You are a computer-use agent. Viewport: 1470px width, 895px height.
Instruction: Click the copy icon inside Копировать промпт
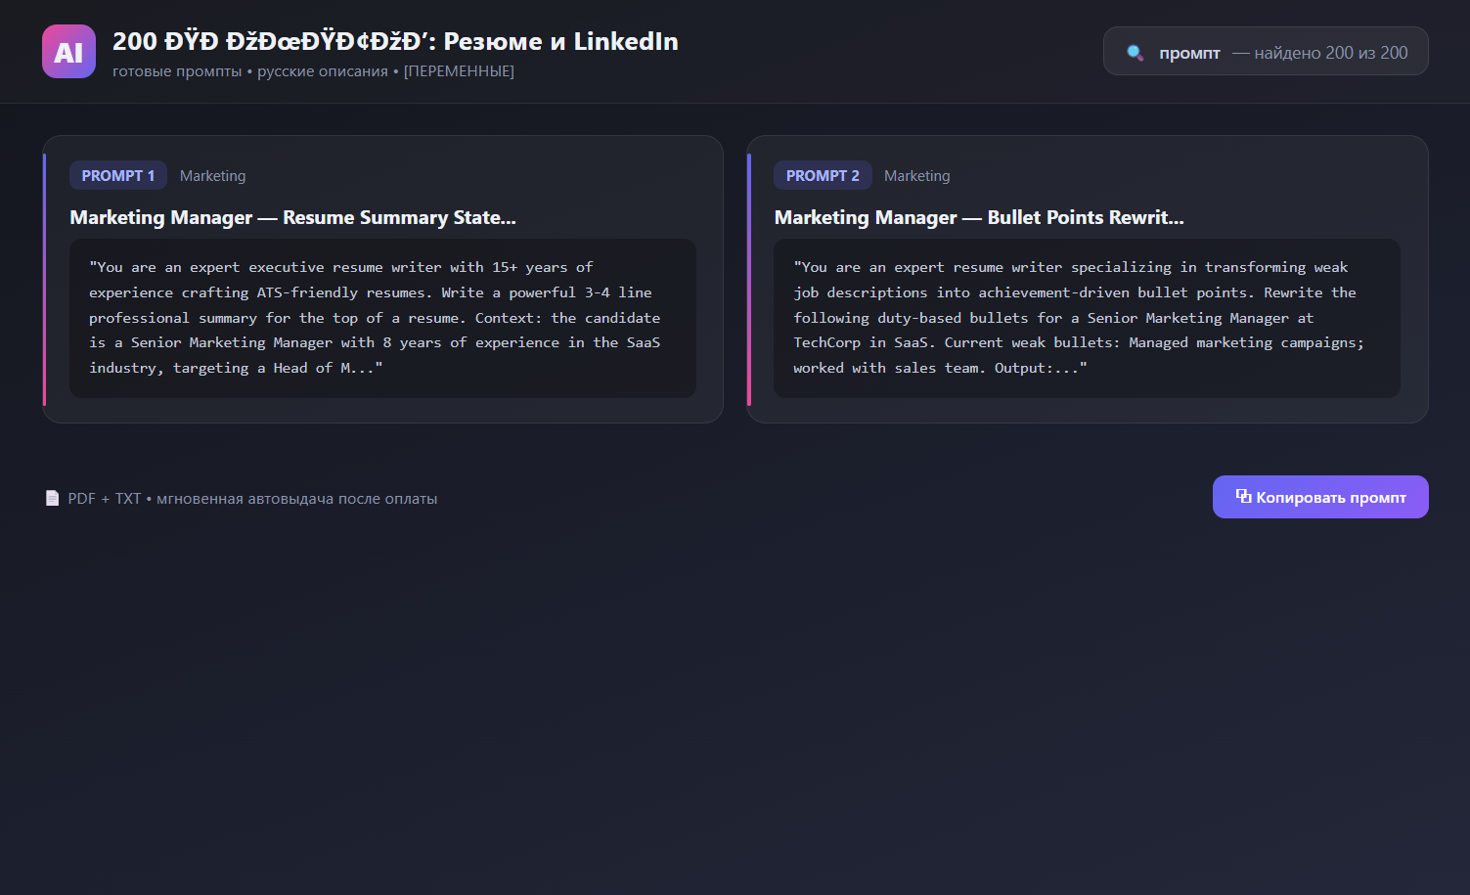tap(1243, 496)
